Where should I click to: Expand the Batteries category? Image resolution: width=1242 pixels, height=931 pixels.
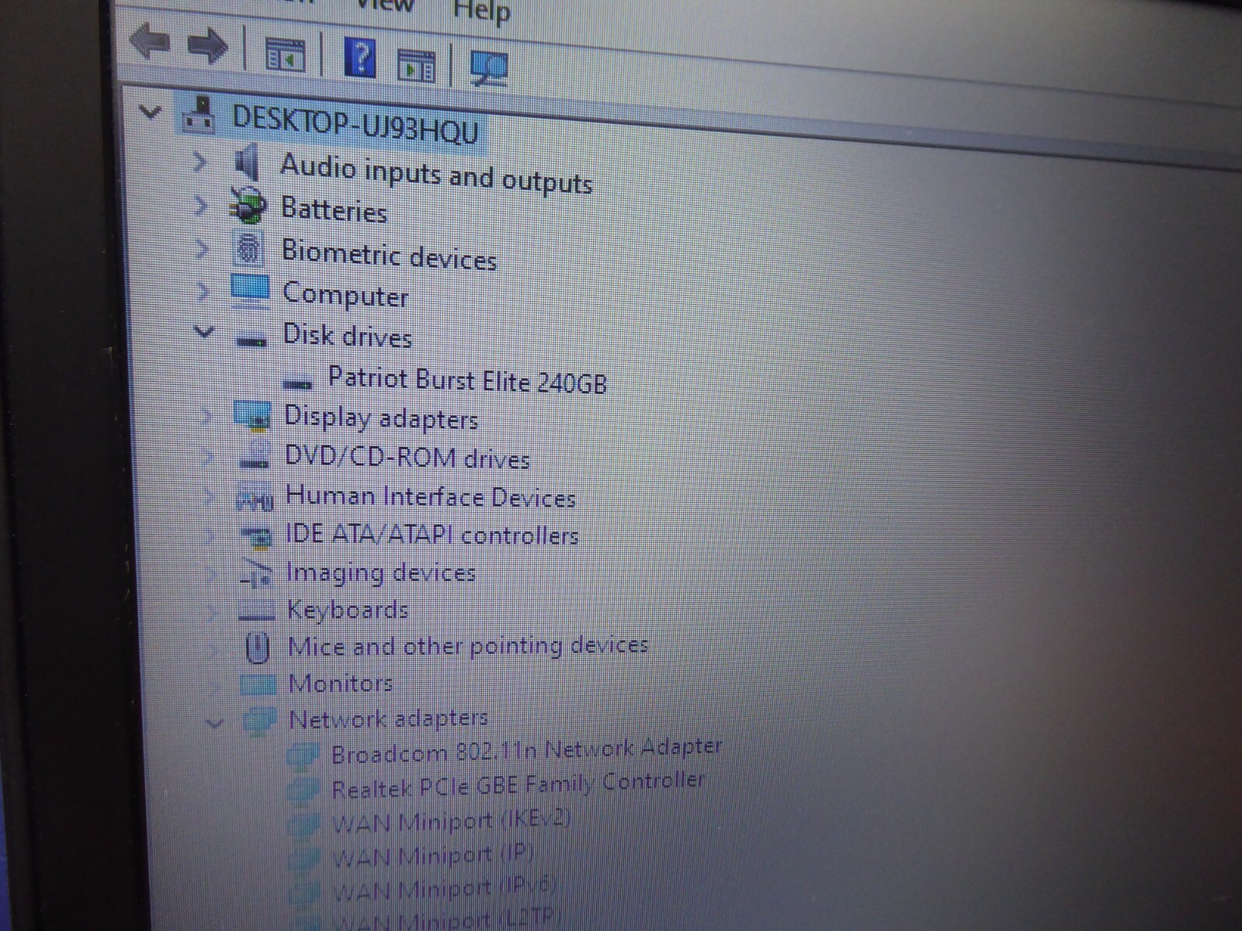coord(201,206)
